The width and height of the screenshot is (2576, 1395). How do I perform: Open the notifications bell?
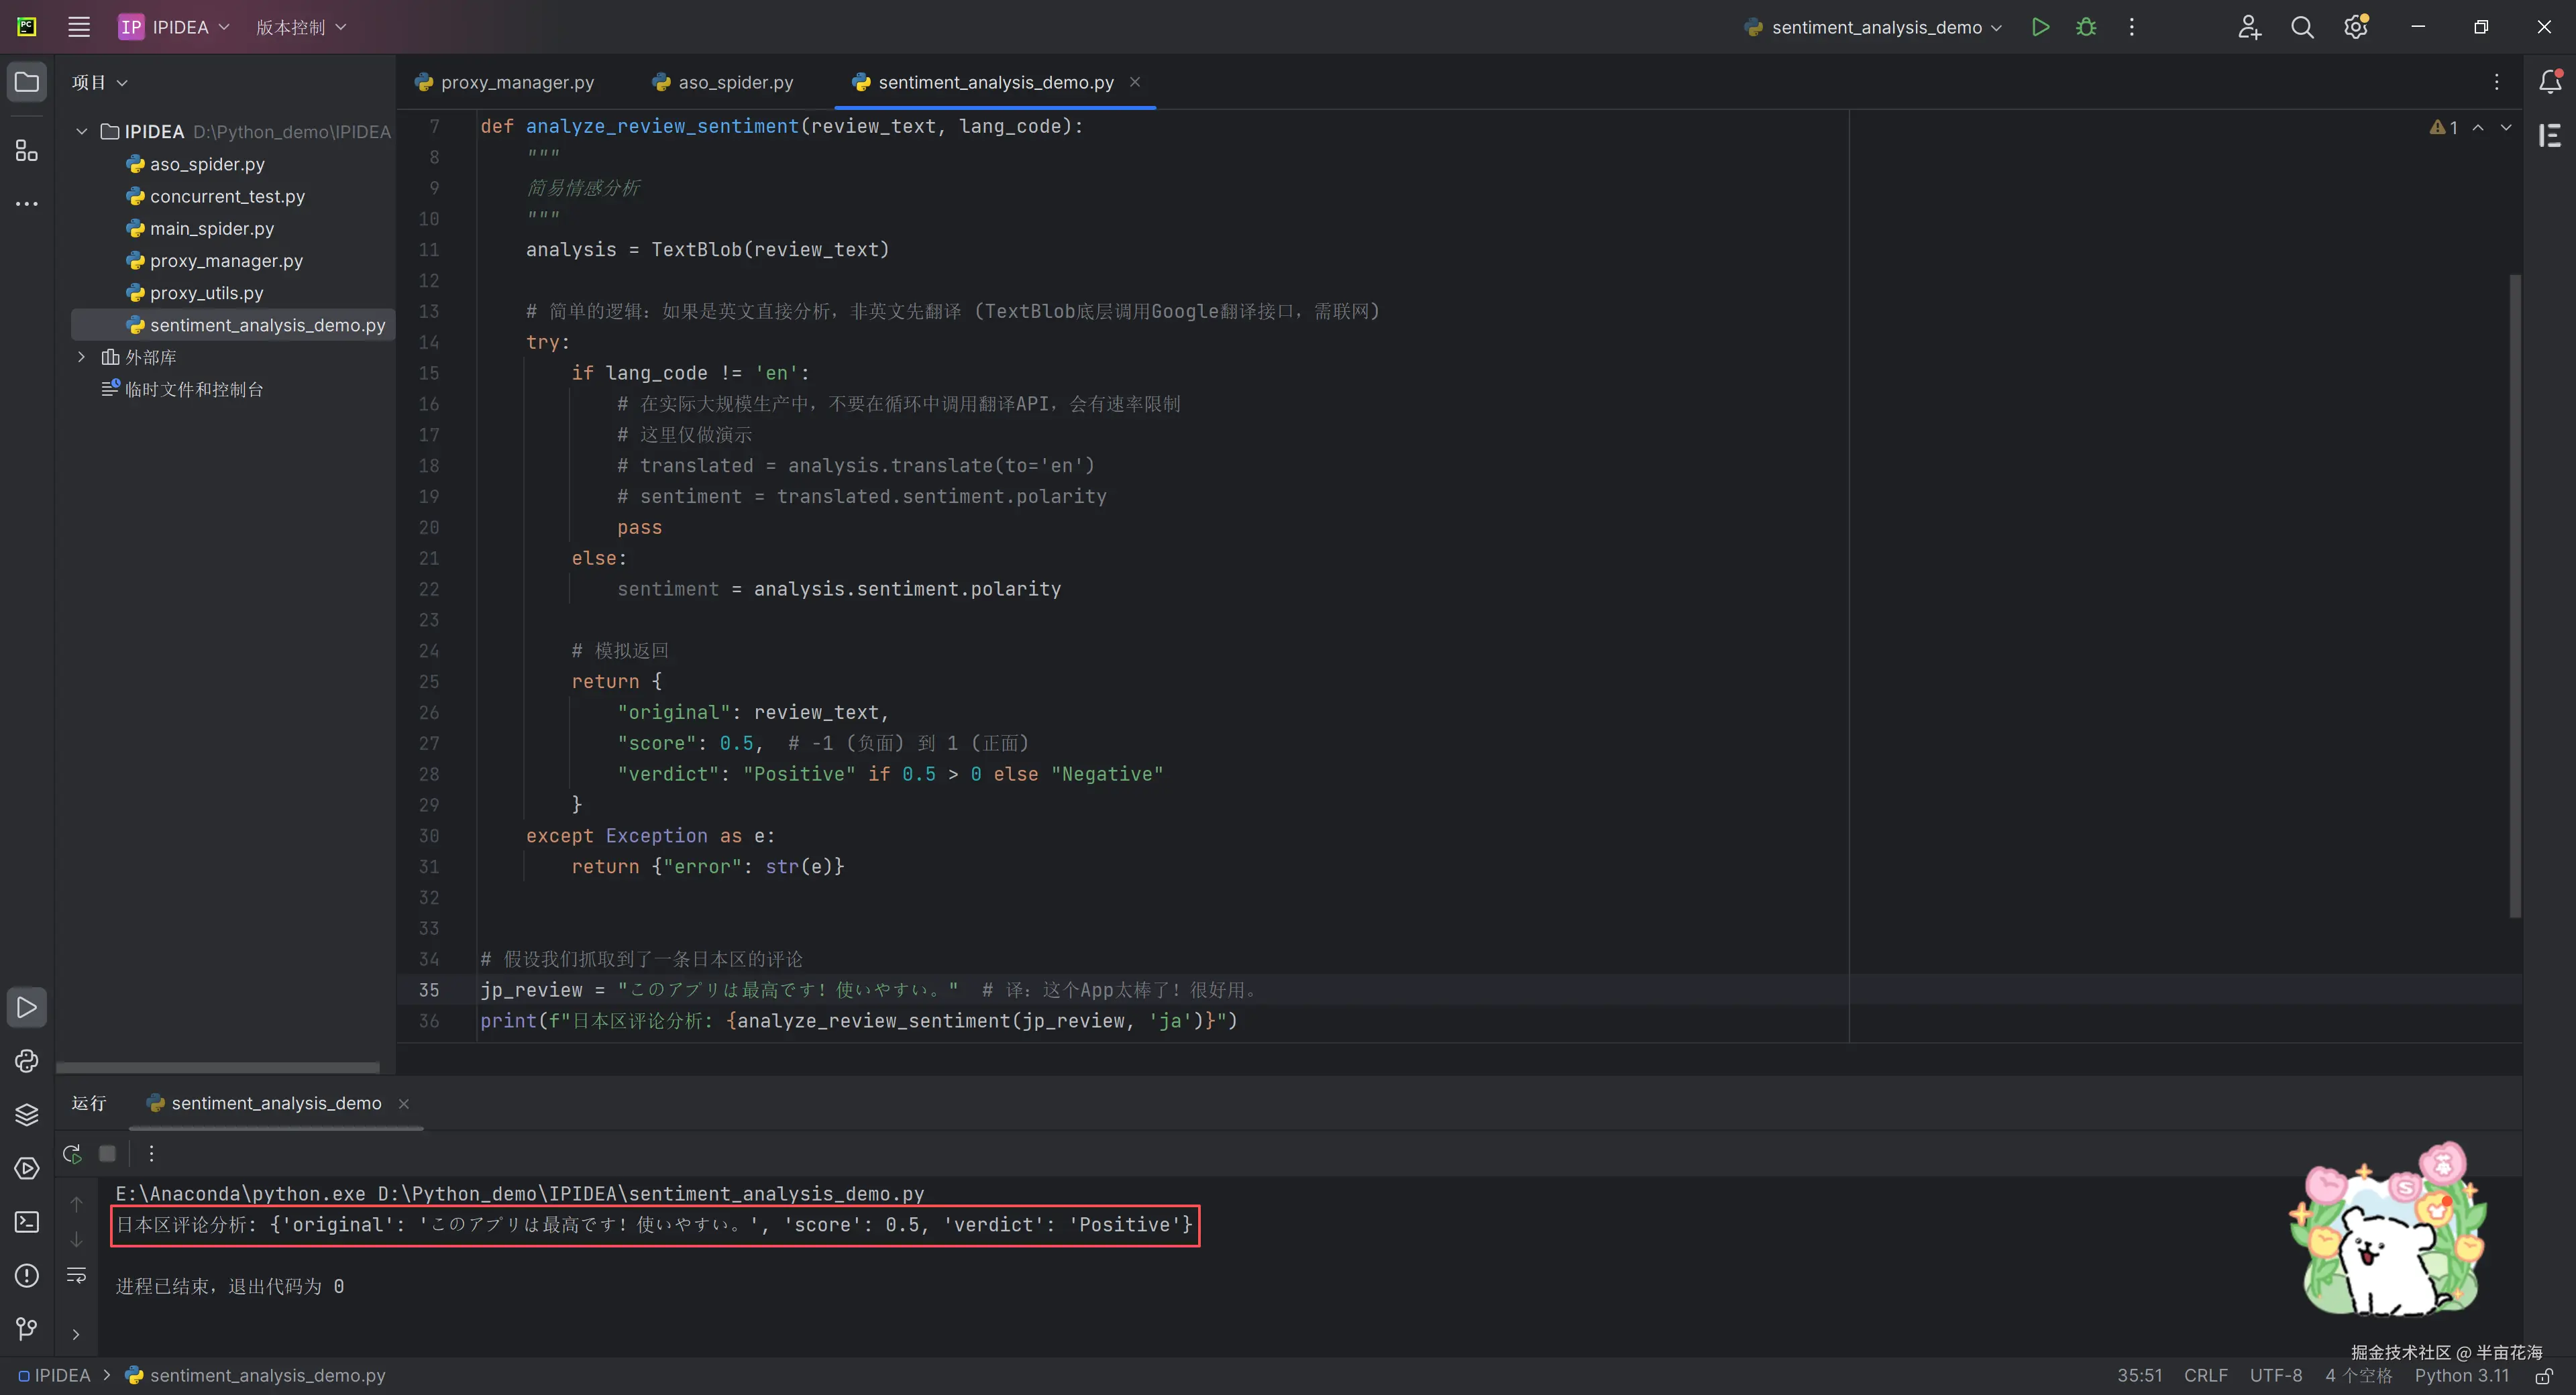2550,82
